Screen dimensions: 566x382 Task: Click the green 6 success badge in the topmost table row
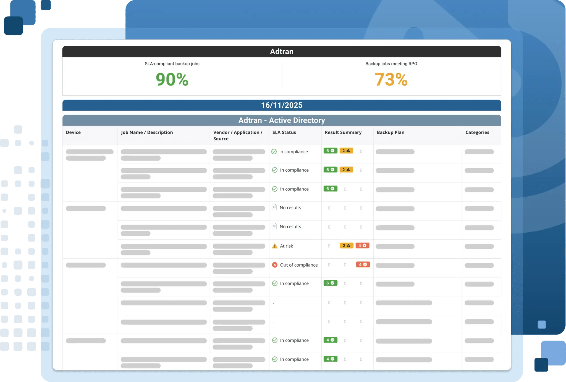point(331,151)
